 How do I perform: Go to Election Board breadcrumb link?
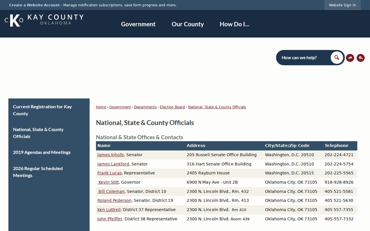click(172, 107)
